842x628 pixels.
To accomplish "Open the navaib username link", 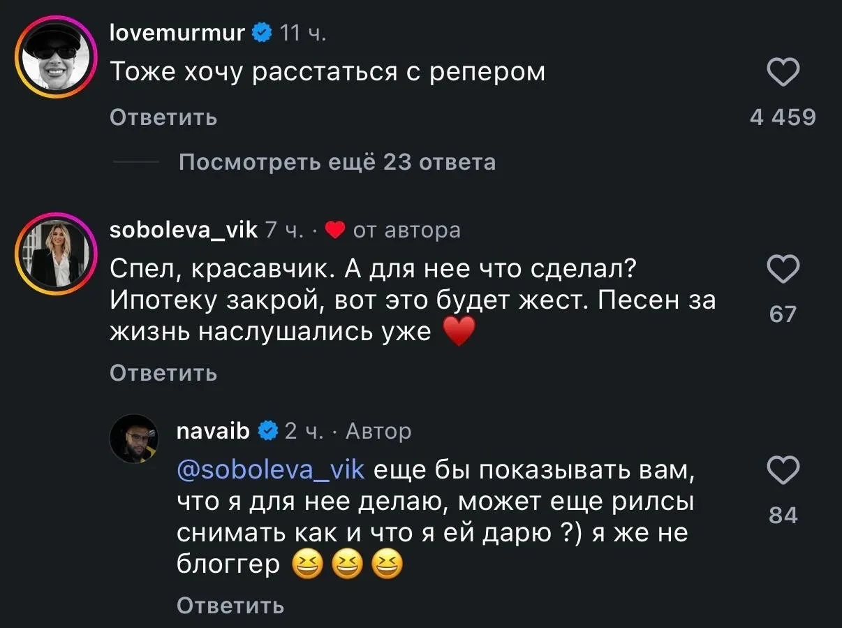I will 214,430.
